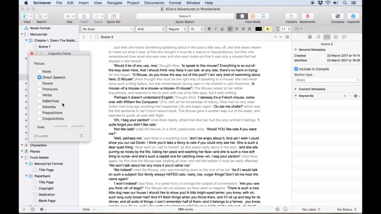
Task: Justify text alignment
Action: point(249,29)
